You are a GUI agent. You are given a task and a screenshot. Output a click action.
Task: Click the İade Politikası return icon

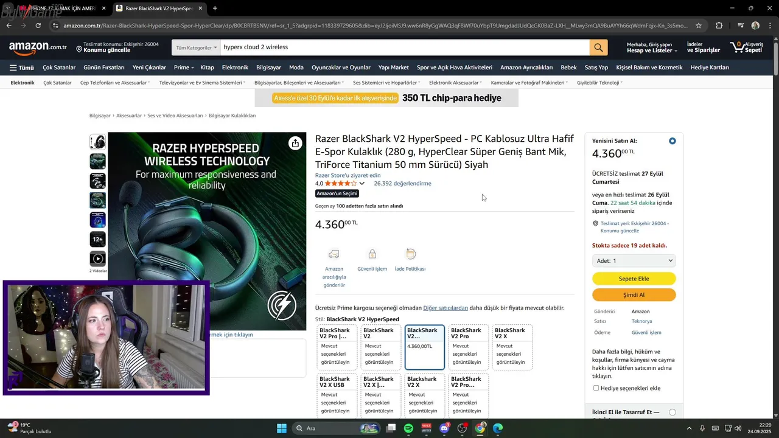(410, 254)
